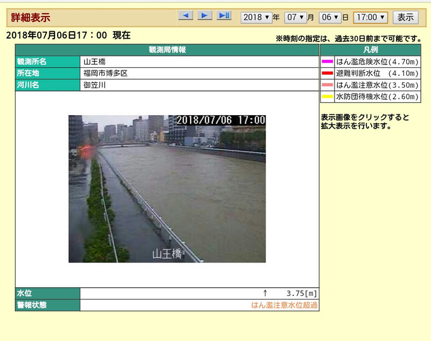
Task: Open the year dropdown showing 2018
Action: pyautogui.click(x=256, y=18)
